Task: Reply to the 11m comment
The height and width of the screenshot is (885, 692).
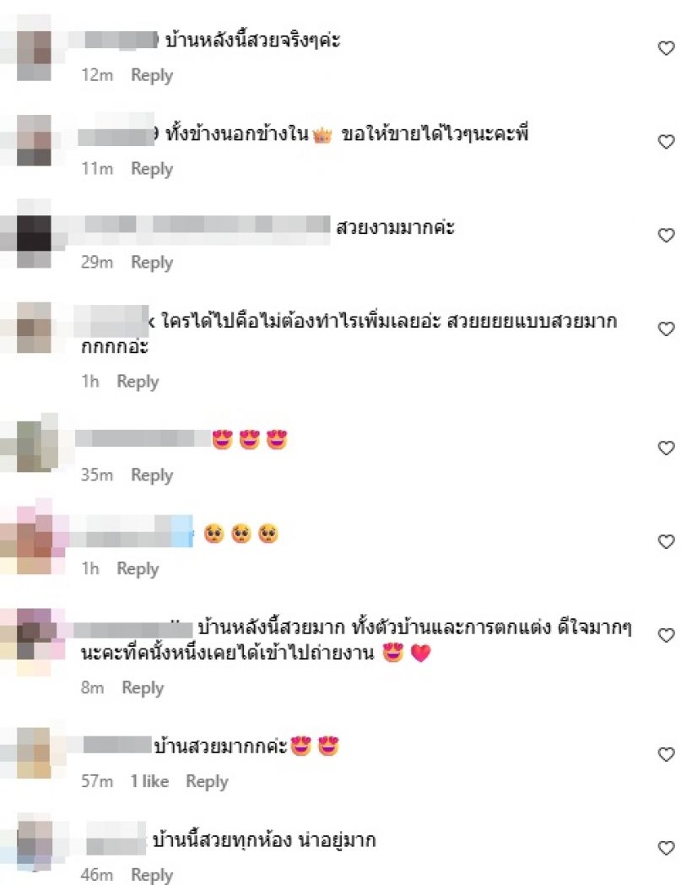Action: click(152, 169)
